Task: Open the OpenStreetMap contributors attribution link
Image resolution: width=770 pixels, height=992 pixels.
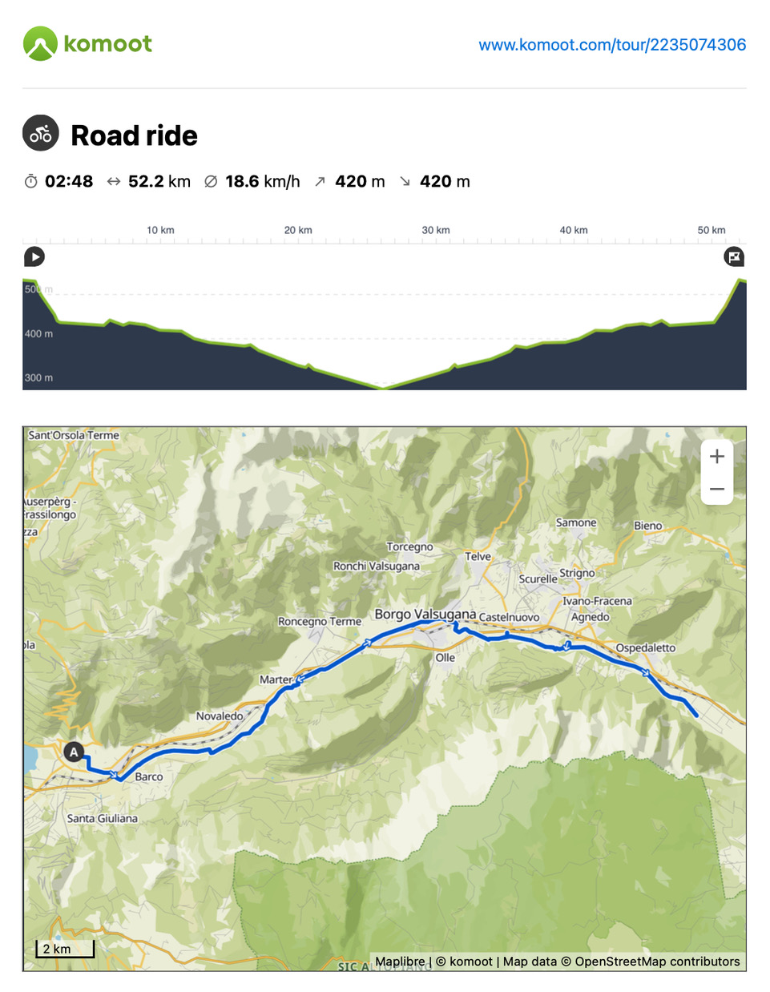Action: 657,962
